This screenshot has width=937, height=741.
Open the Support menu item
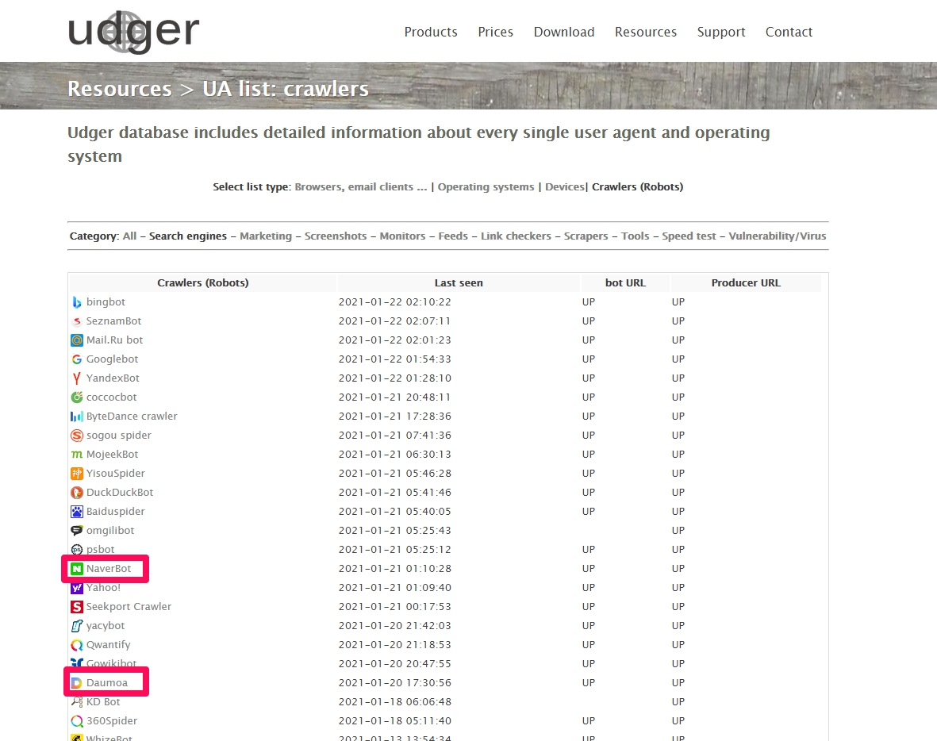[x=721, y=33]
